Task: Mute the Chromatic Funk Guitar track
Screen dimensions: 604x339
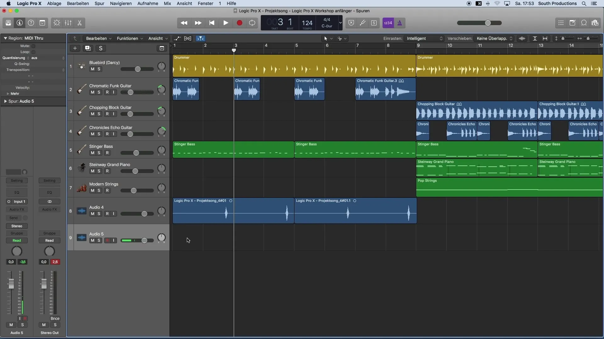Action: point(92,92)
